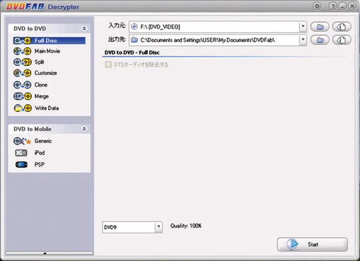The height and width of the screenshot is (261, 360).
Task: Select the iPod profile label
Action: point(39,152)
